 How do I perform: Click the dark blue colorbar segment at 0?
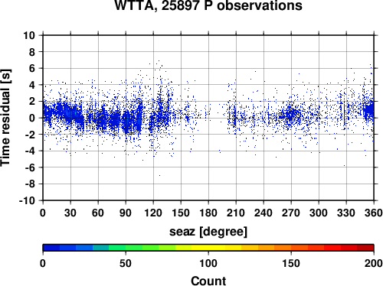[51, 248]
